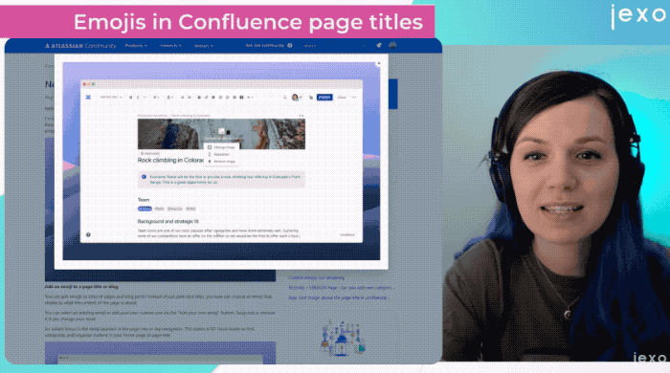Click the Background and strategic fit heading
This screenshot has height=373, width=670.
tap(167, 221)
